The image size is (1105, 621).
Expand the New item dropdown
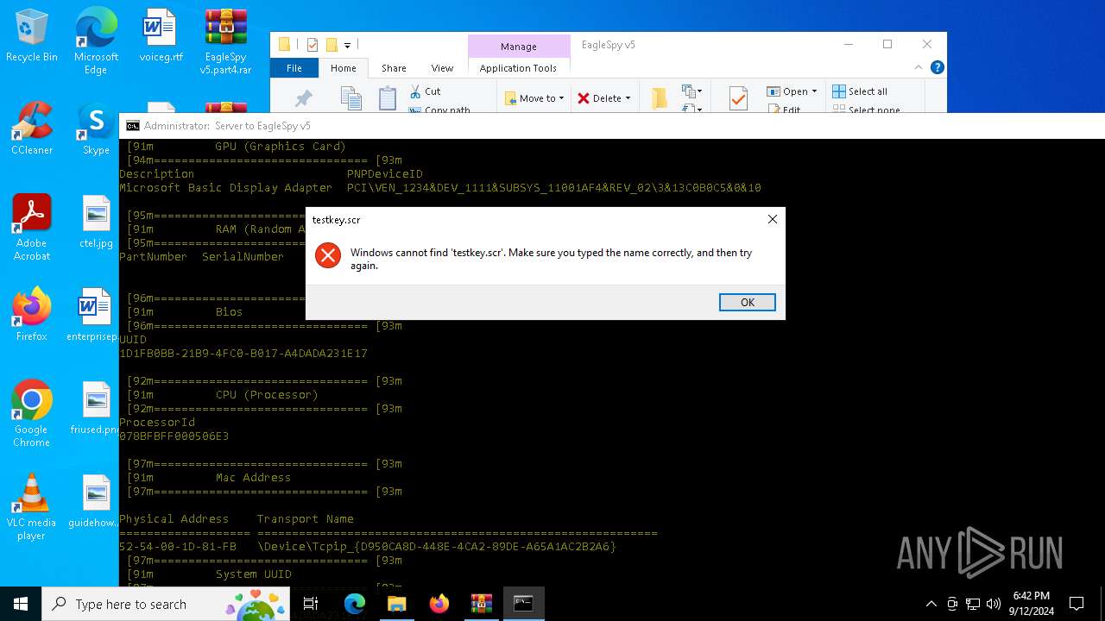coord(691,91)
